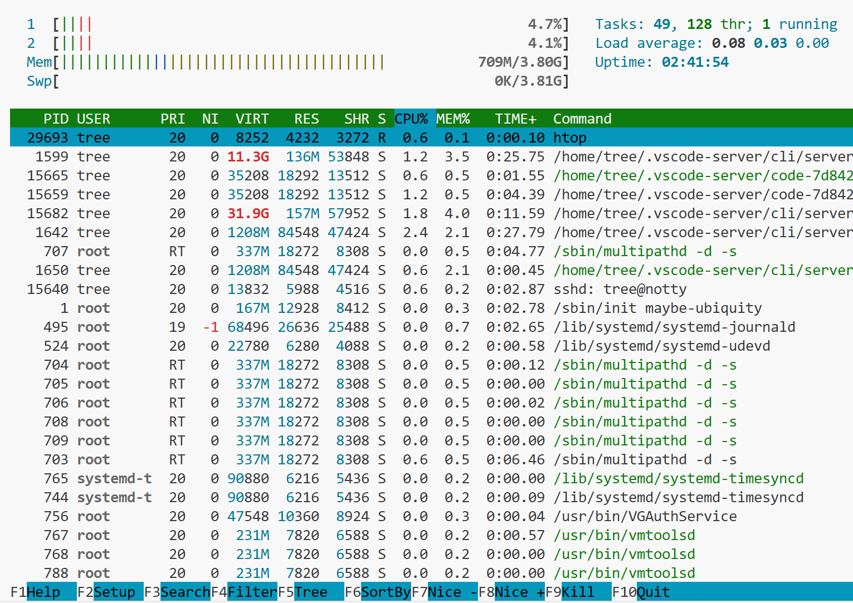Viewport: 853px width, 603px height.
Task: Click the S state column header
Action: coord(382,119)
